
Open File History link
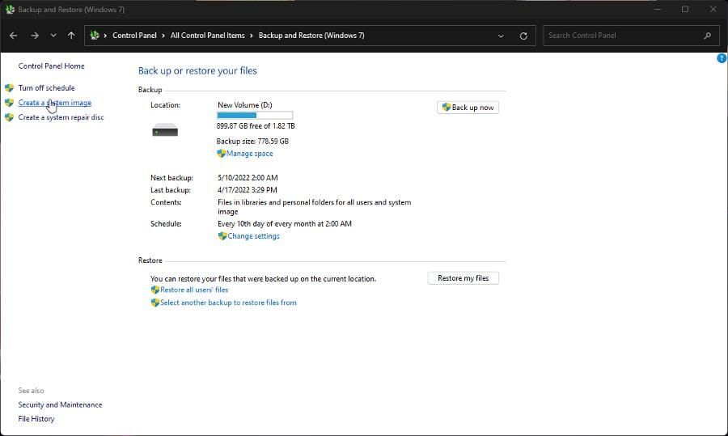pos(36,419)
